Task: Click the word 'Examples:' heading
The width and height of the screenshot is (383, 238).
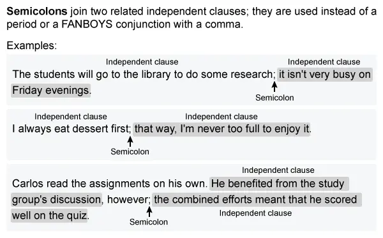Action: pos(32,46)
